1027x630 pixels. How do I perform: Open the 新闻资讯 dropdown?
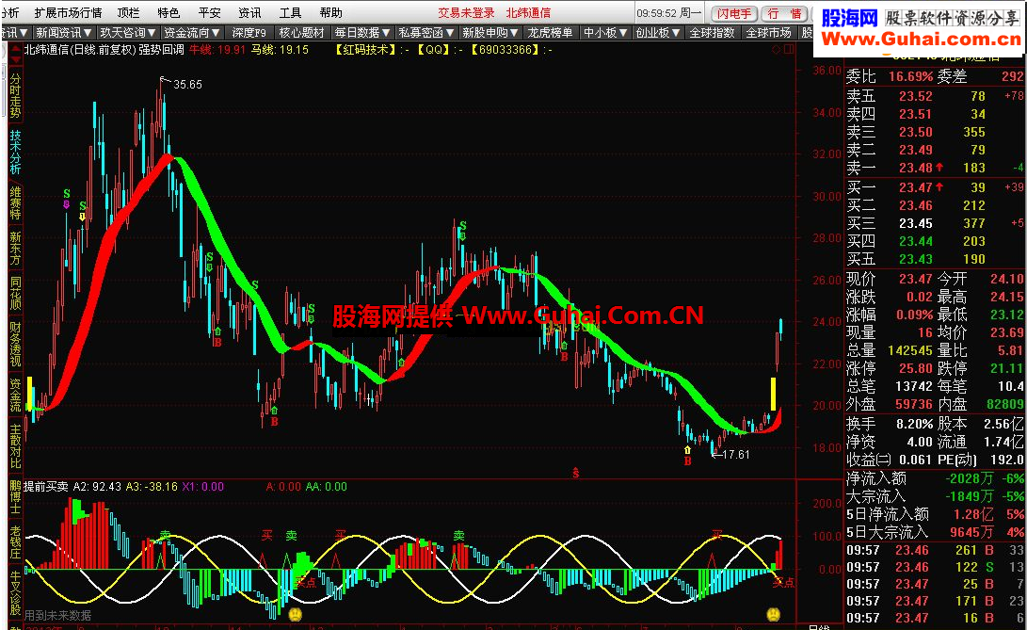pyautogui.click(x=63, y=33)
